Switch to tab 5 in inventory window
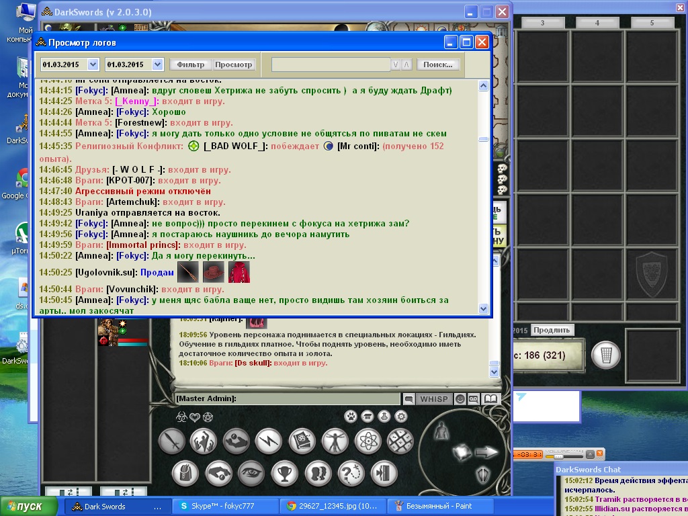688x516 pixels. pyautogui.click(x=652, y=23)
